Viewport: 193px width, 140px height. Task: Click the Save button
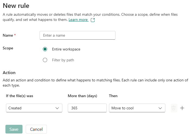click(14, 129)
